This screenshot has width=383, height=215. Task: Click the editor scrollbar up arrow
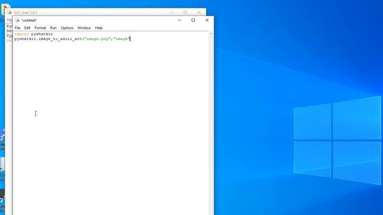tap(211, 33)
